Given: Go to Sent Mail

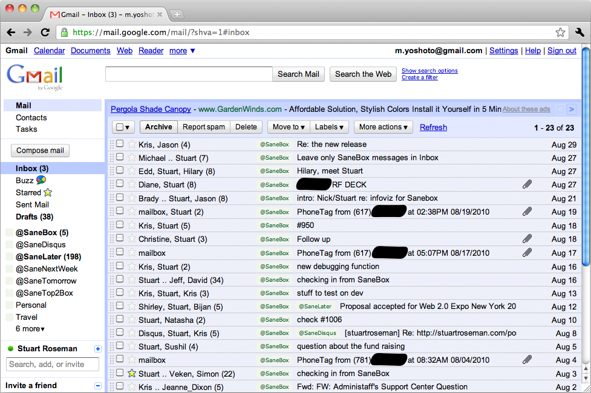Looking at the screenshot, I should [33, 204].
